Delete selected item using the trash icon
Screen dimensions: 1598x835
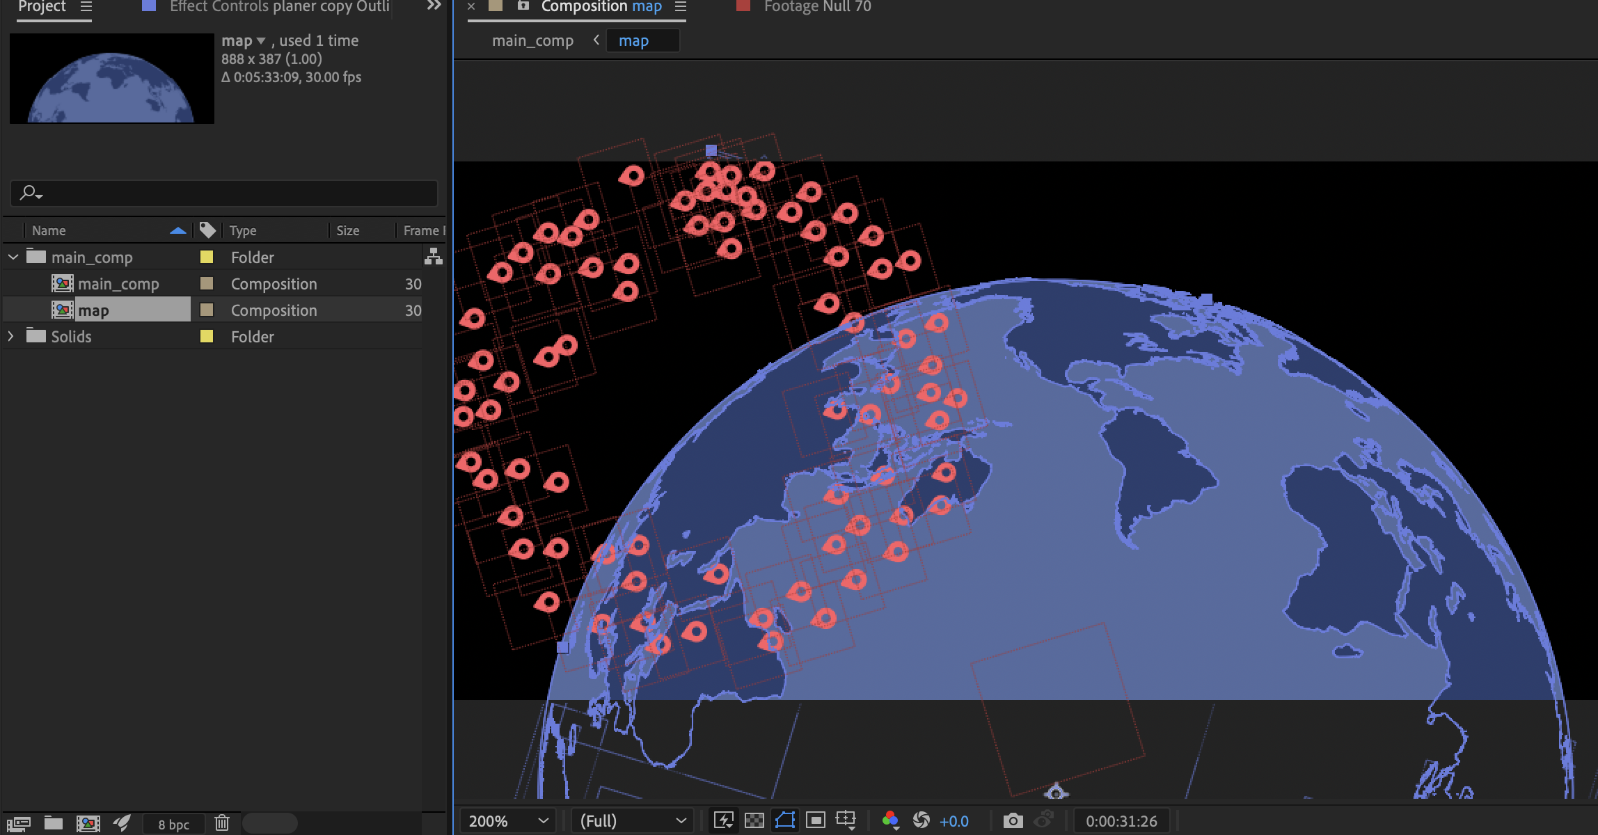pos(222,823)
